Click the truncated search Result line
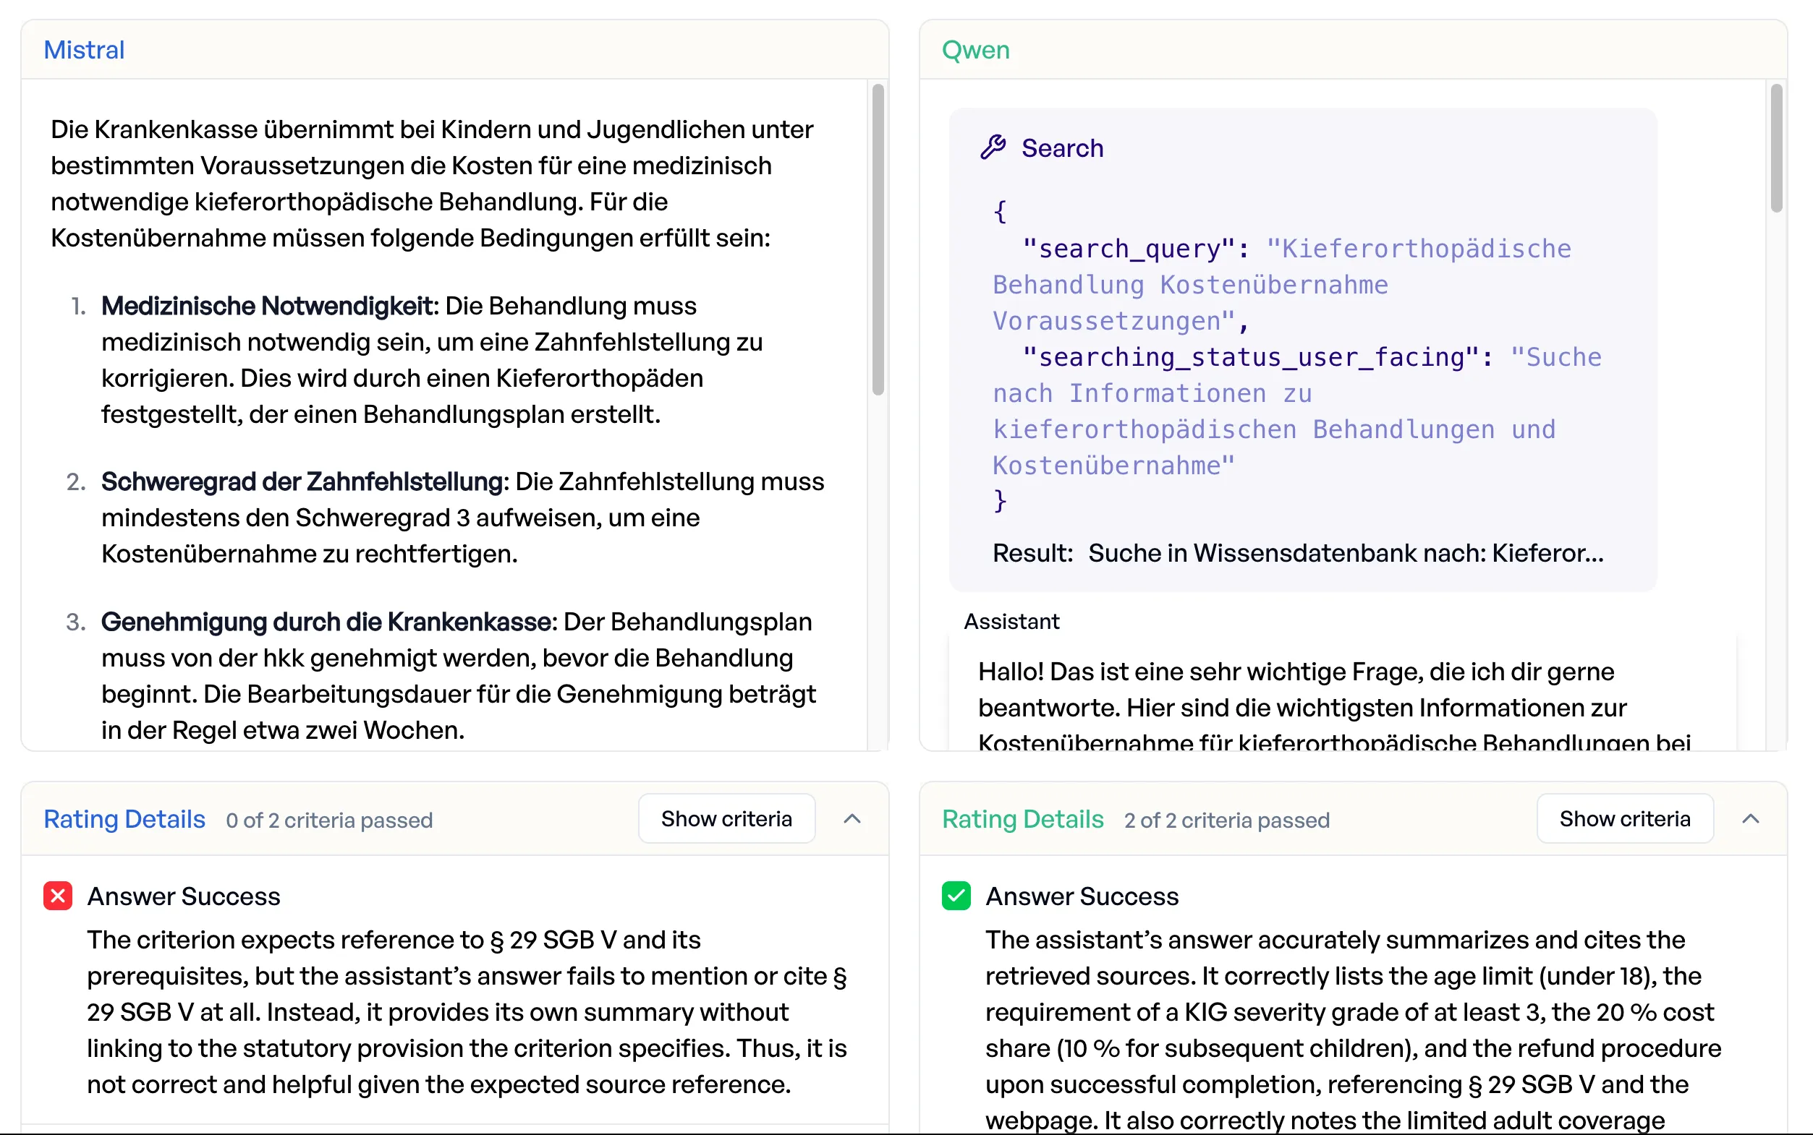The height and width of the screenshot is (1135, 1813). (1297, 553)
